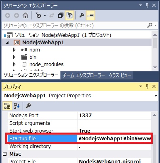Screen dimensions: 160x163
Task: Collapse the Misc property category
Action: [x=5, y=154]
